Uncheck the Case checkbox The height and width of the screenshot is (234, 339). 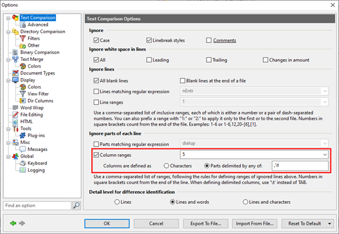pyautogui.click(x=96, y=40)
